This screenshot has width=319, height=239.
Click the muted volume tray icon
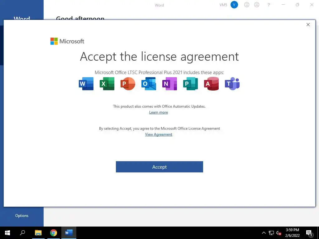279,233
